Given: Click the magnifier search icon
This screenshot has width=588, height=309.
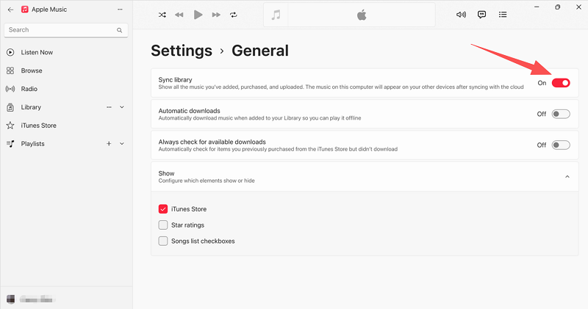Looking at the screenshot, I should coord(119,30).
